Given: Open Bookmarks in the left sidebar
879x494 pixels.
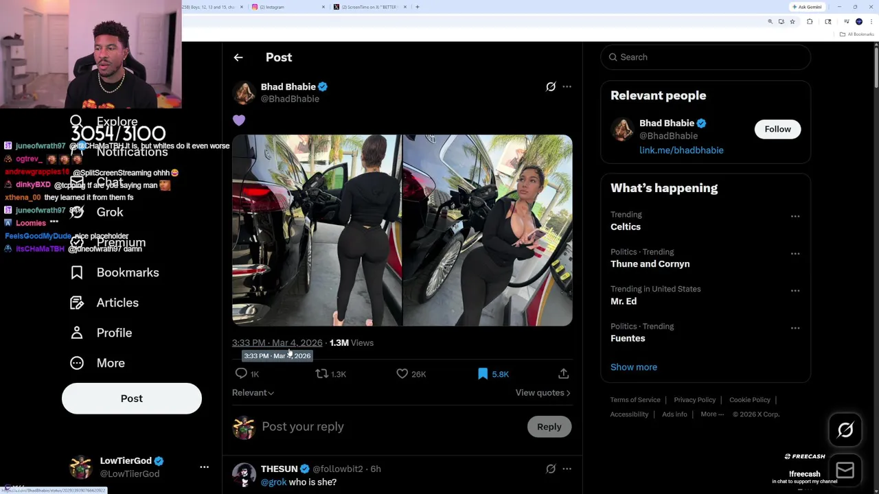Looking at the screenshot, I should click(x=127, y=272).
